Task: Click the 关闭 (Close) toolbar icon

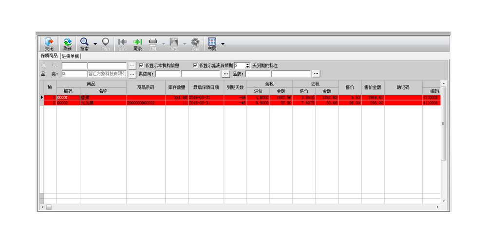Action: 49,44
